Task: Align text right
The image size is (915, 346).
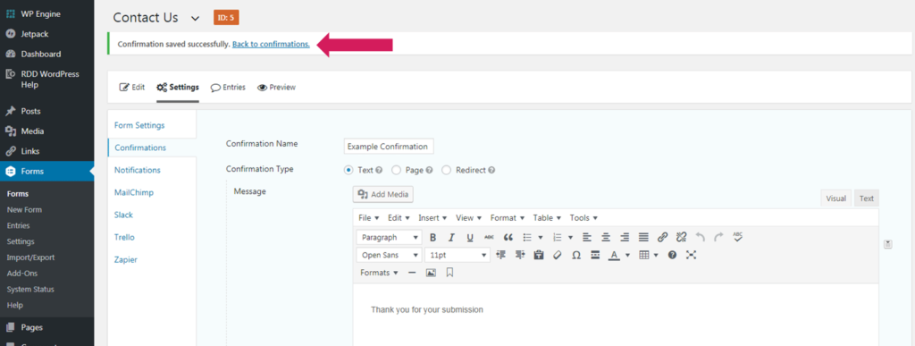Action: 625,238
